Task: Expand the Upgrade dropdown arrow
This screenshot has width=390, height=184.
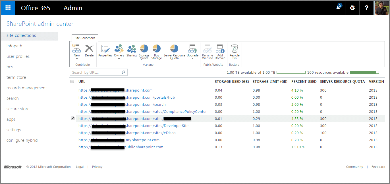Action: point(192,59)
